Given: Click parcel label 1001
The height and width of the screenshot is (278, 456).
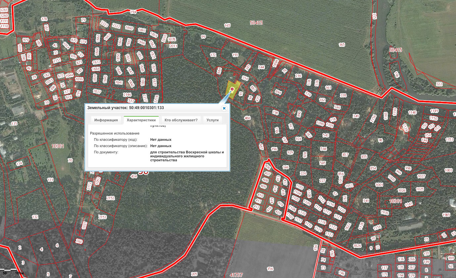Looking at the screenshot, I should [x=379, y=185].
